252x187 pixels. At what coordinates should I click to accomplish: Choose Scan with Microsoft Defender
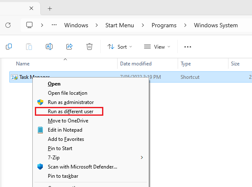[82, 167]
